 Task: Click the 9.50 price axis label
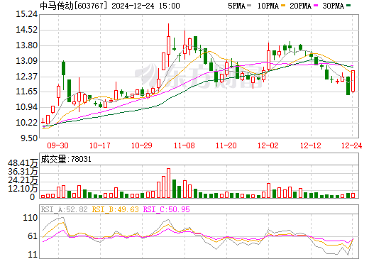click(x=29, y=138)
